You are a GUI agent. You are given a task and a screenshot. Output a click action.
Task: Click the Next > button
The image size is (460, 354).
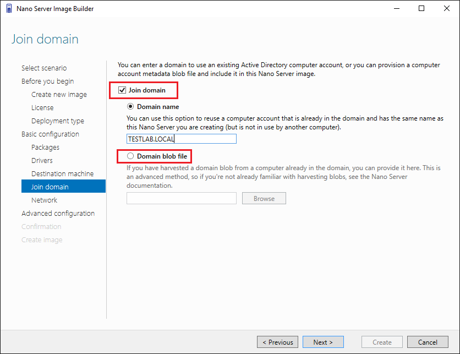click(x=323, y=342)
